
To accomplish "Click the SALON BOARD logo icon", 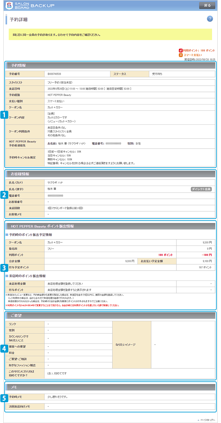I will (x=9, y=6).
